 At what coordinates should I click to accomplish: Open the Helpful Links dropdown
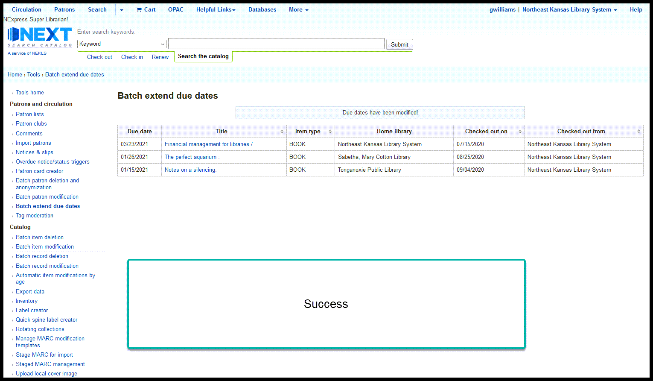coord(216,9)
